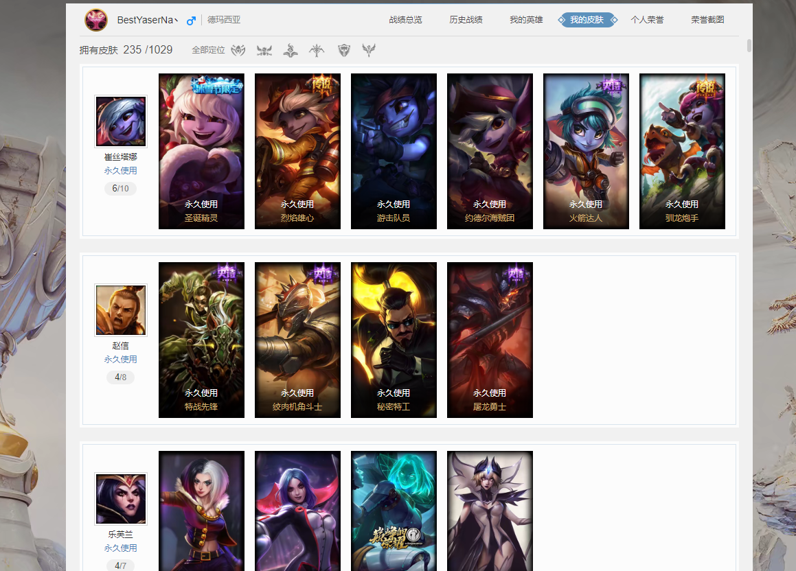
Task: Click 乐芙兰's fourth skin with winged crown
Action: pyautogui.click(x=490, y=511)
